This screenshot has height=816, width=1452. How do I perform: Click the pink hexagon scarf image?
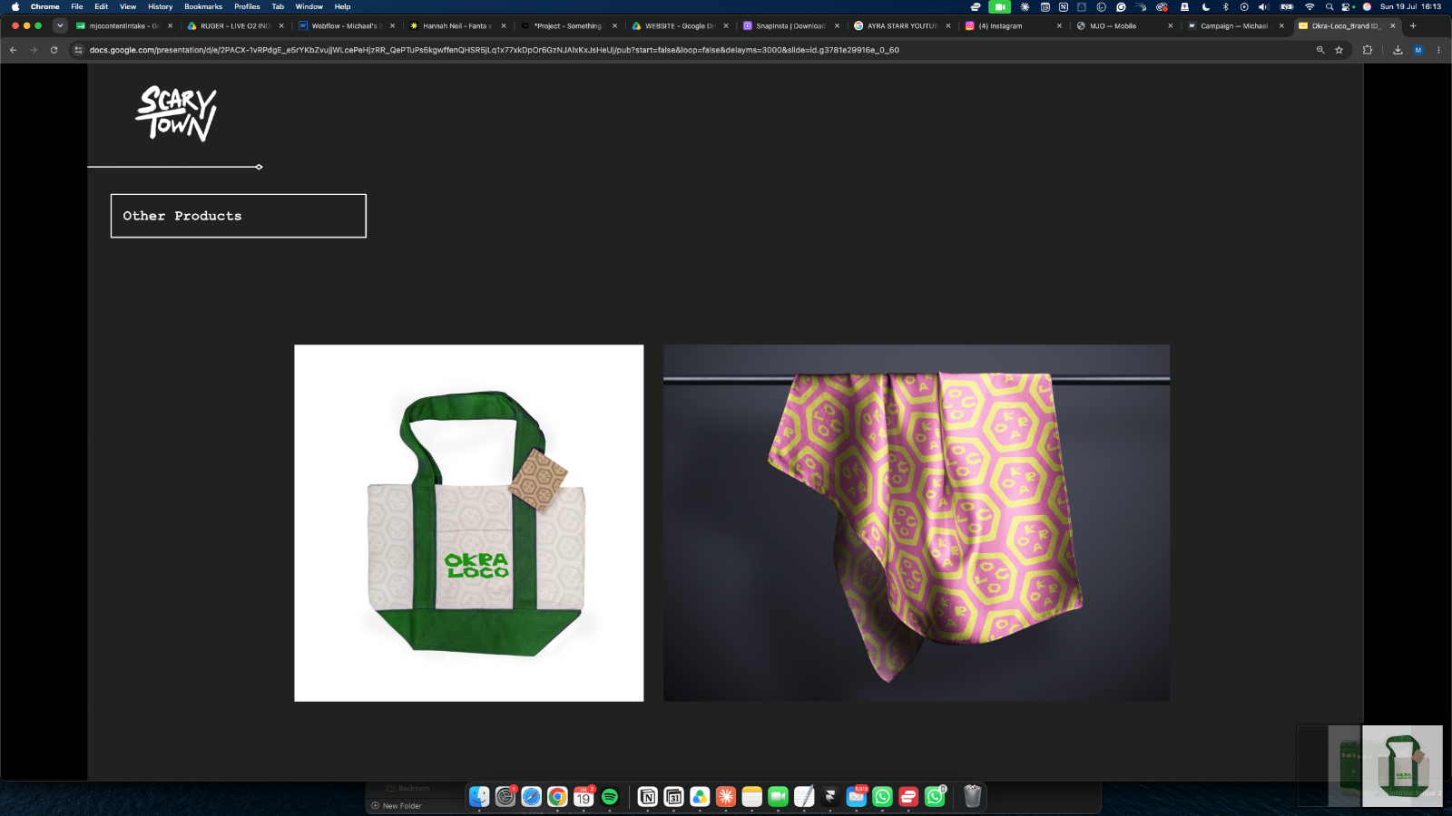click(x=917, y=523)
